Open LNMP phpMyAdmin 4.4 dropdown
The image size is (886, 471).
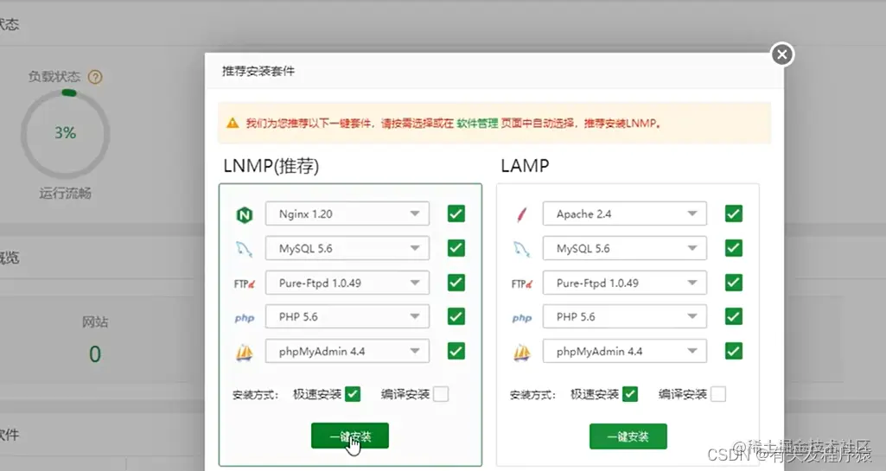347,351
